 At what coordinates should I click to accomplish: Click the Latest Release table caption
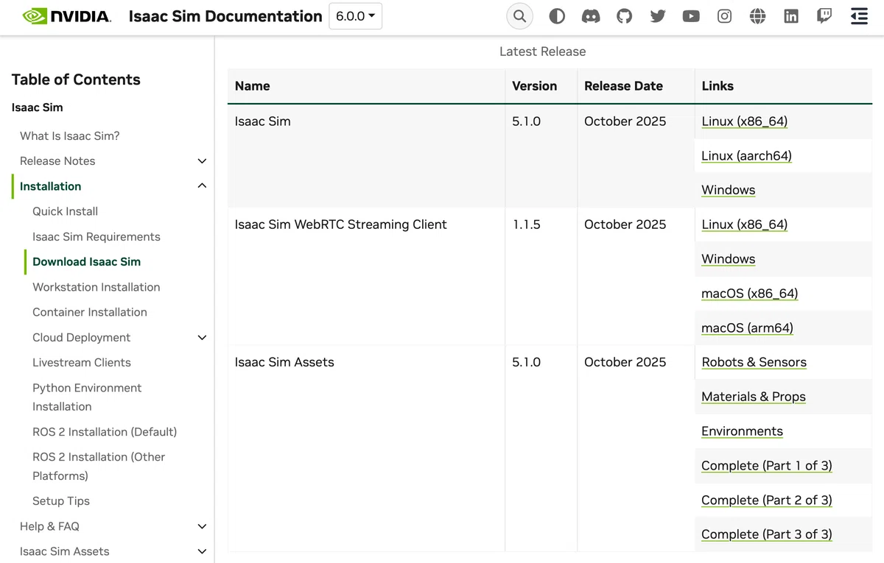542,52
